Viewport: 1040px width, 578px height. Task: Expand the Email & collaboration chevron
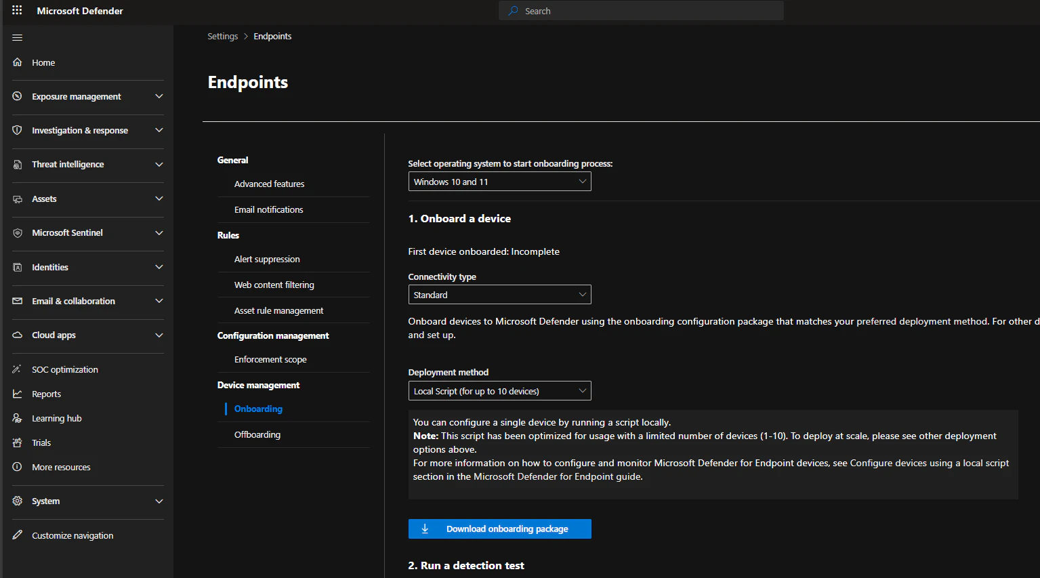159,301
